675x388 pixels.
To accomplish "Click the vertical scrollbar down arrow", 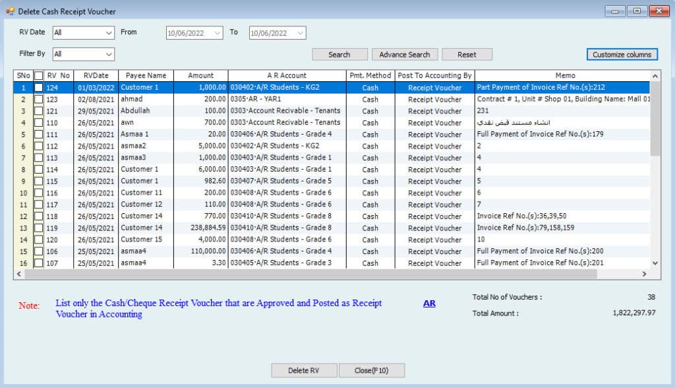I will click(655, 263).
